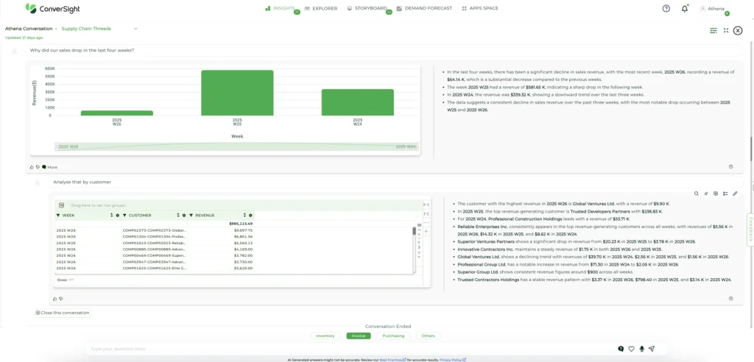Click the Type your question input field
This screenshot has height=362, width=754.
pyautogui.click(x=346, y=349)
